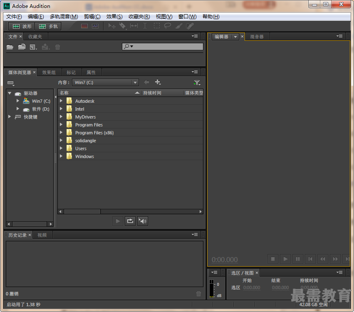Click Import File icon in Files panel

[22, 47]
